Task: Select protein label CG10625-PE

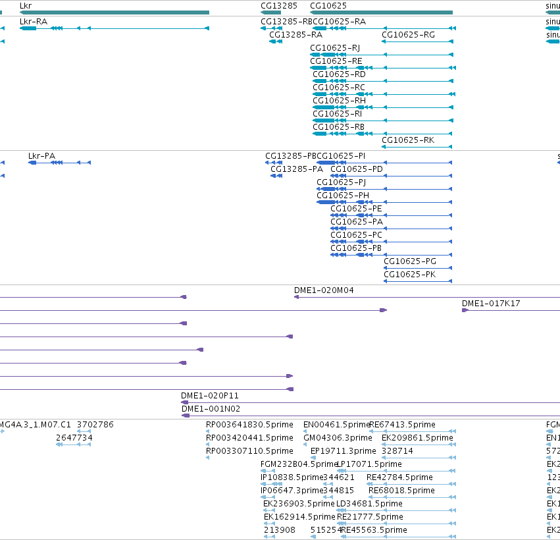Action: (x=356, y=209)
